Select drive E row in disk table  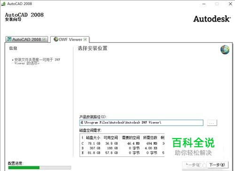(123, 153)
